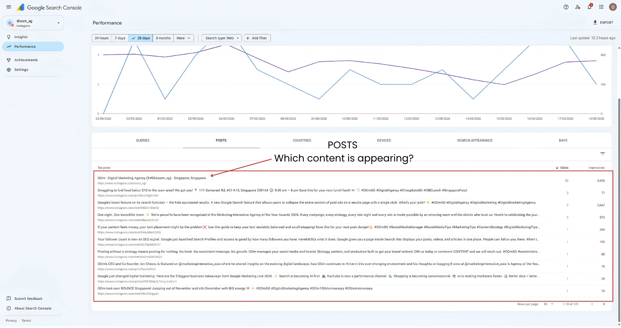
Task: Open the help question mark icon
Action: (x=566, y=7)
